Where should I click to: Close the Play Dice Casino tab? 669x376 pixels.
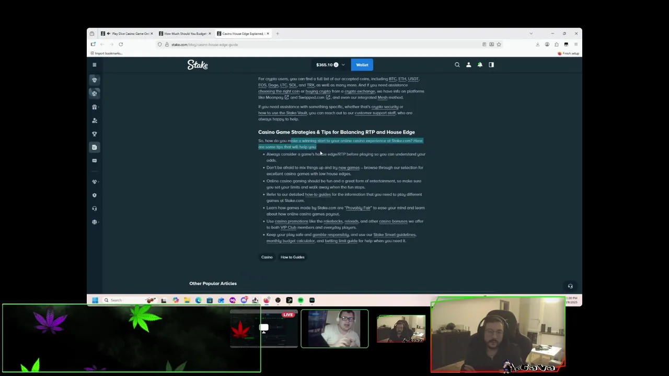(x=152, y=33)
